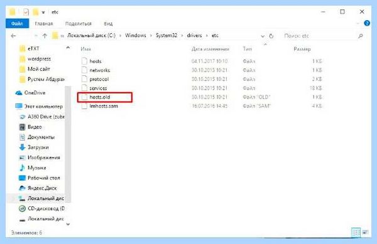Open Изображения folder in sidebar

point(44,157)
